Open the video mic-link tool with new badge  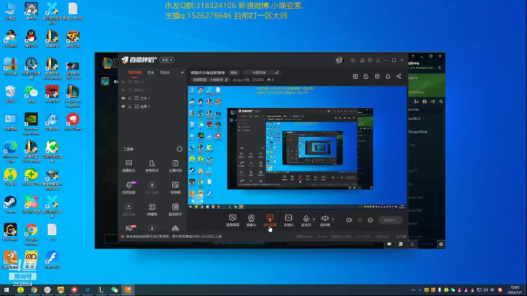pyautogui.click(x=129, y=187)
